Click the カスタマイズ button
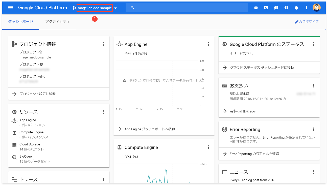This screenshot has width=328, height=186. 307,22
